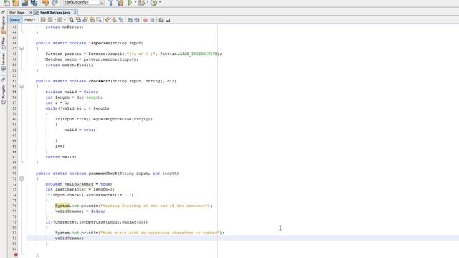
Task: Collapse the checkWord method fold at line 54
Action: (22, 87)
